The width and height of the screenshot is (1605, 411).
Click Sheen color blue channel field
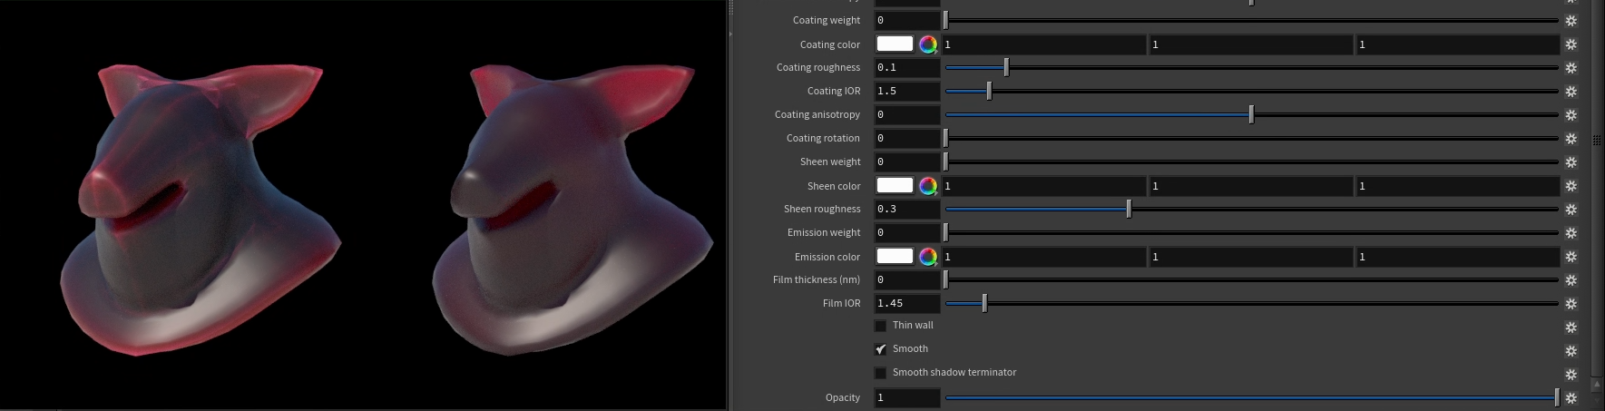pos(1458,186)
